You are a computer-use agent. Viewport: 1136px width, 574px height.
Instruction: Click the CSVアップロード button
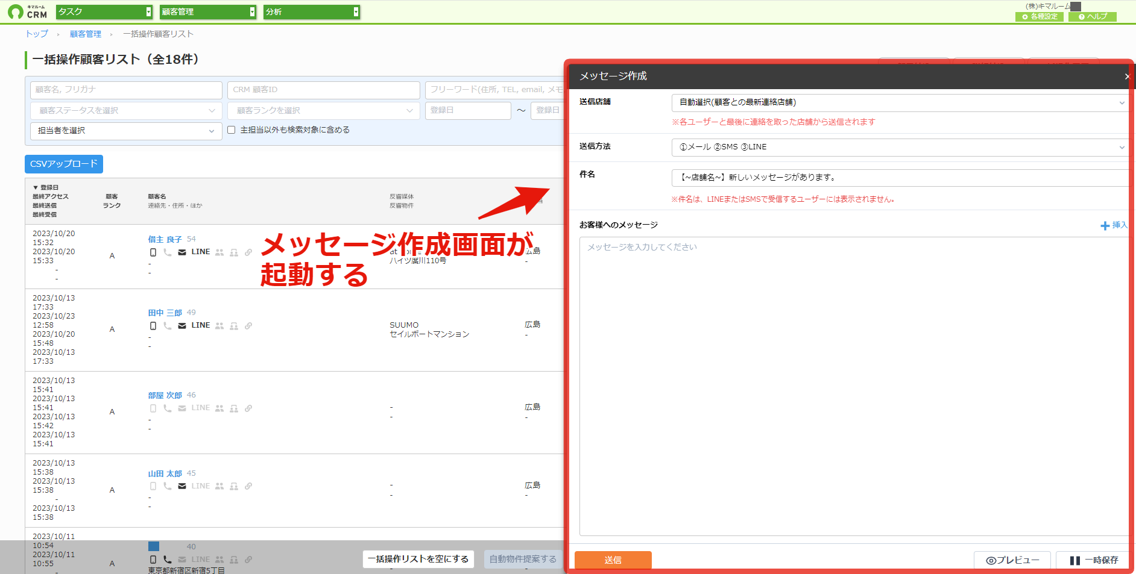click(x=64, y=164)
